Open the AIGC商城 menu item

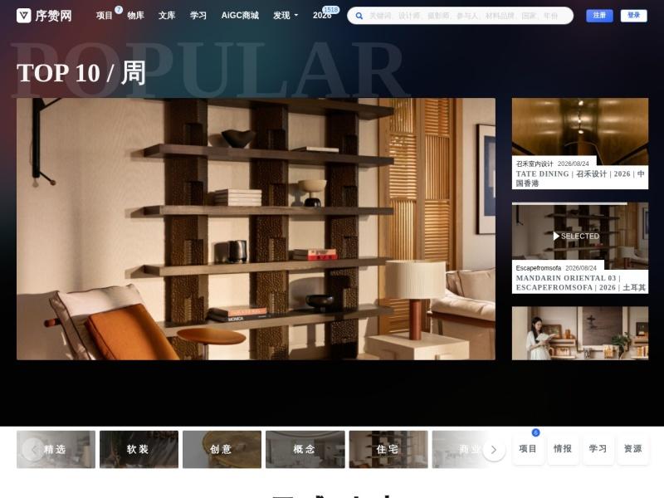coord(240,16)
